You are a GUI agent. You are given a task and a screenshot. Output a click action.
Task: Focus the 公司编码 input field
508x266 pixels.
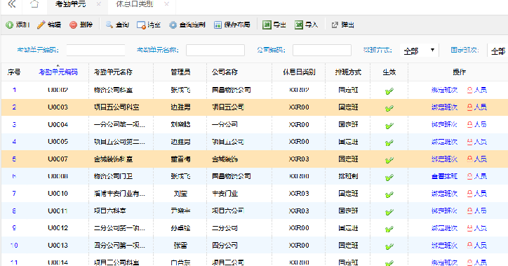click(322, 51)
